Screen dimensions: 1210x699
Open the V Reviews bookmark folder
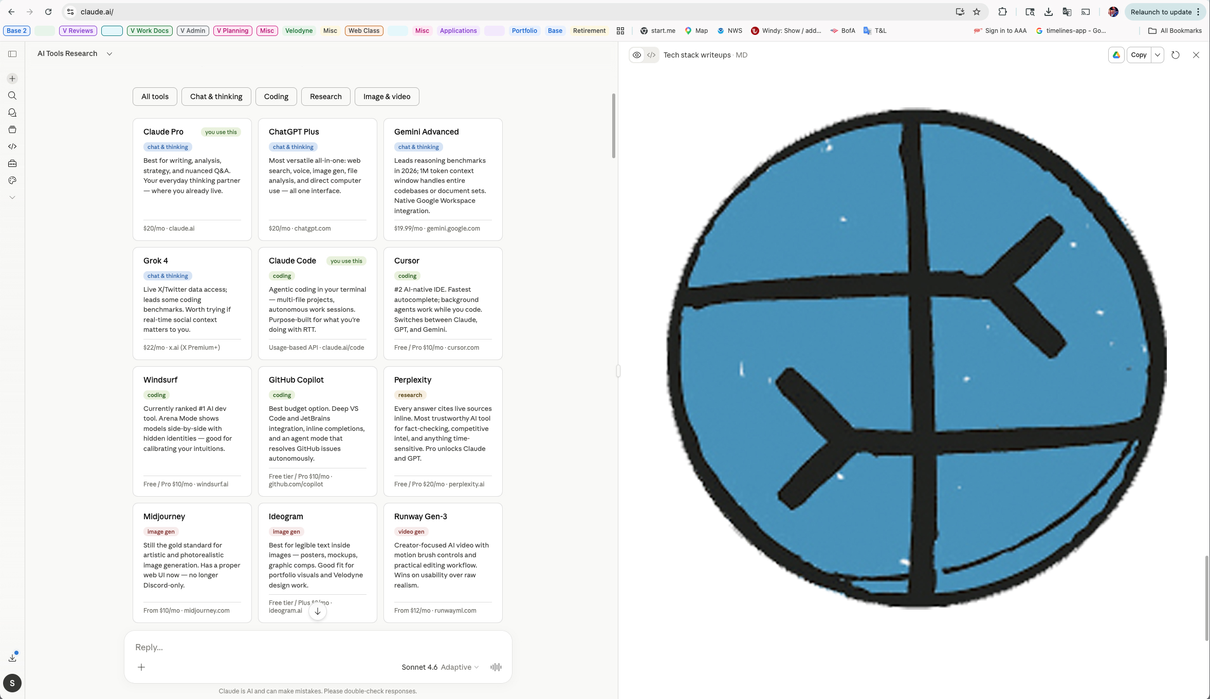point(78,31)
